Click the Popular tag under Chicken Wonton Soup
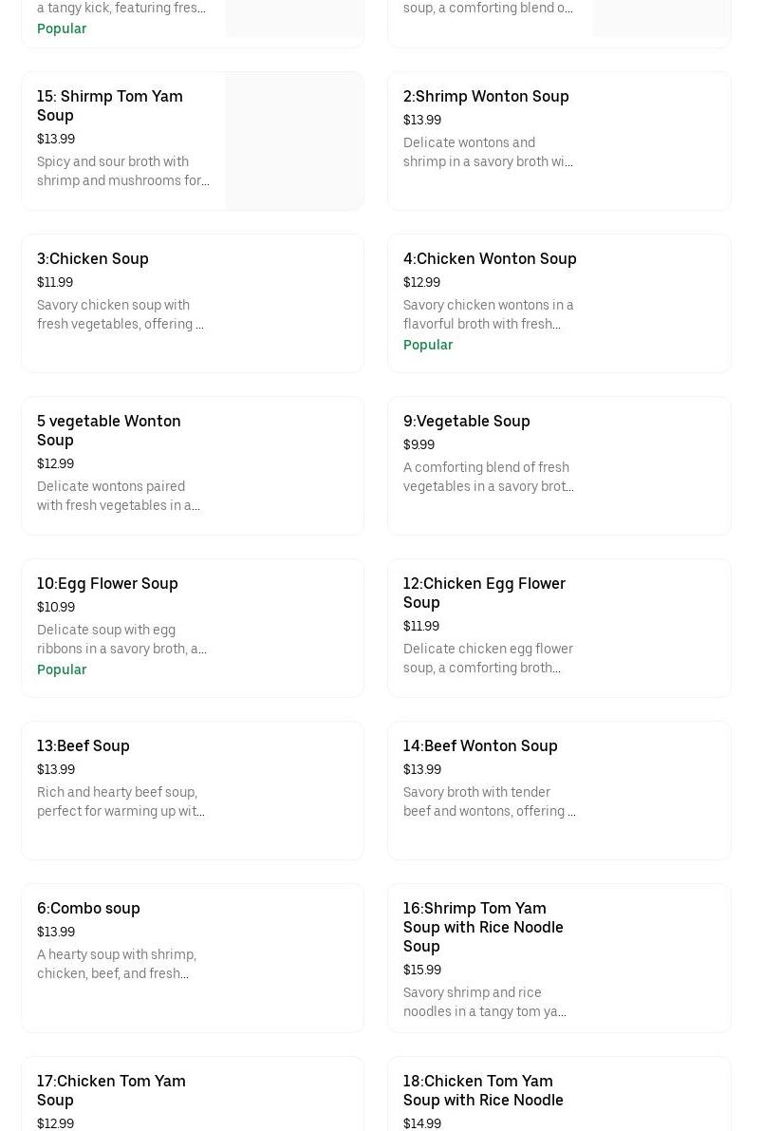 428,345
